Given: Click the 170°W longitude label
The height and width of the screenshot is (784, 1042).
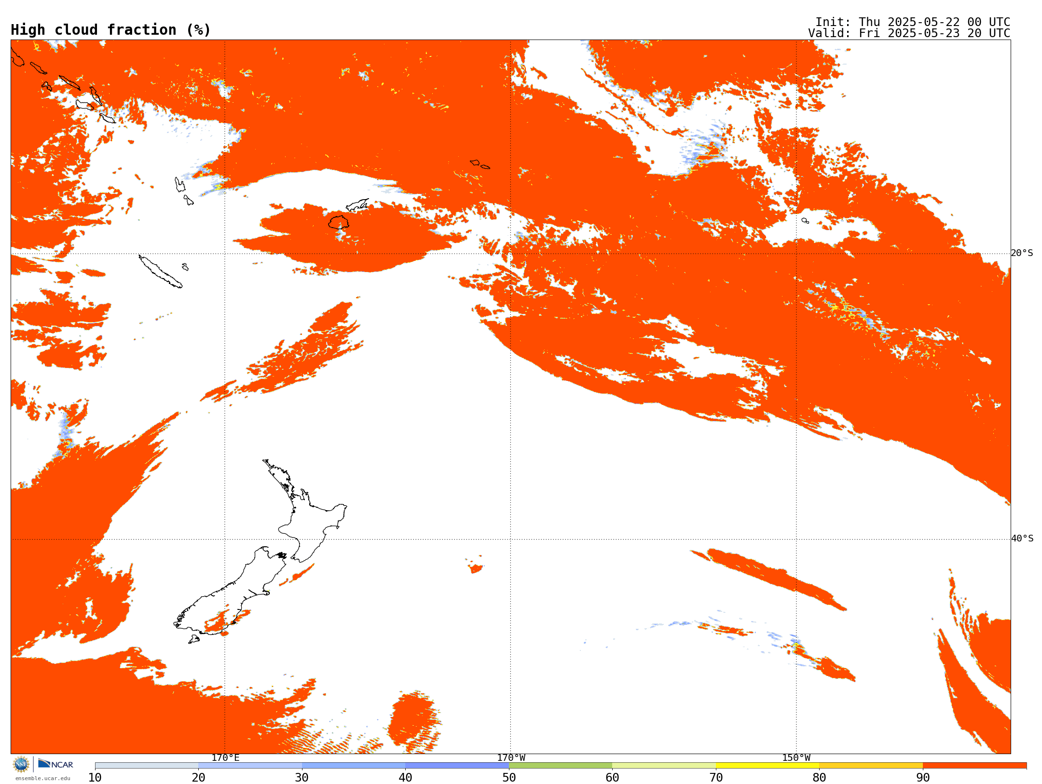Looking at the screenshot, I should tap(511, 757).
